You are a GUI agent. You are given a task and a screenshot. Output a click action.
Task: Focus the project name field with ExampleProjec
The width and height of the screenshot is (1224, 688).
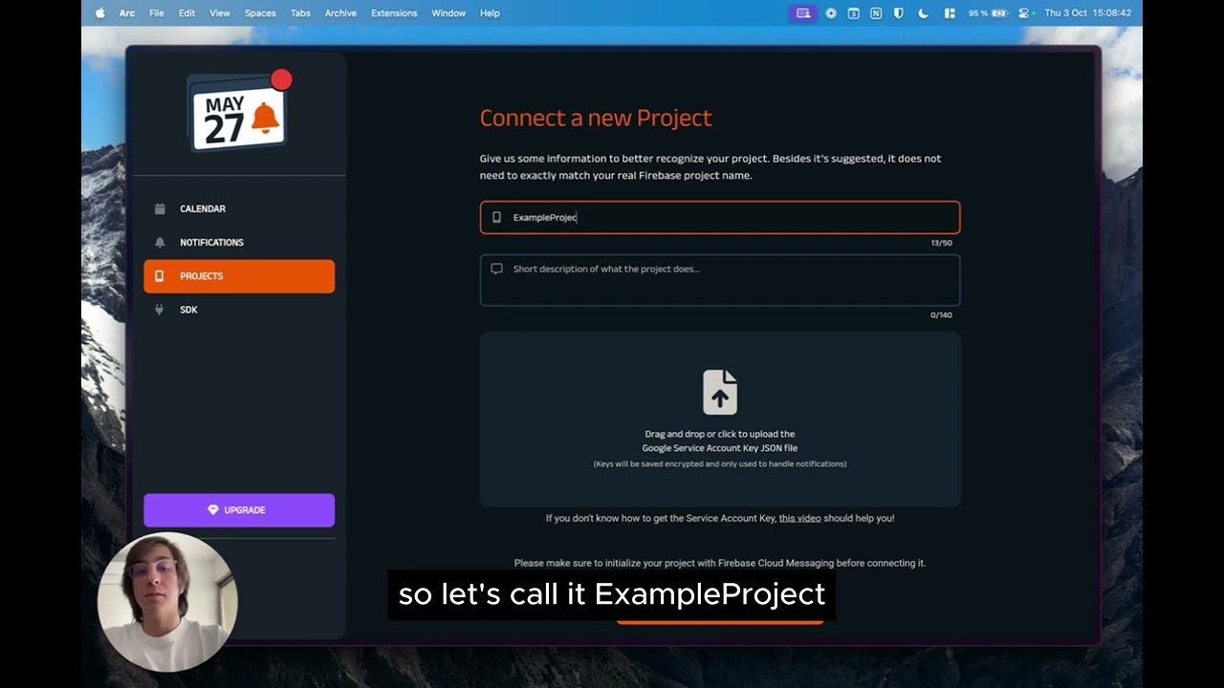(720, 217)
